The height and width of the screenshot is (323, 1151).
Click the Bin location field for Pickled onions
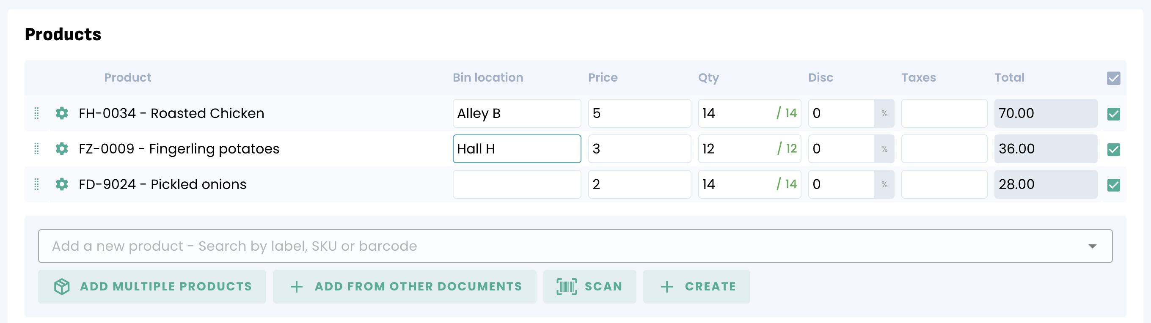click(x=517, y=184)
